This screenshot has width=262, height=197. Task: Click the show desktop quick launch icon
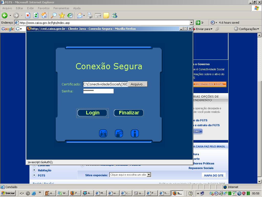[x=22, y=193]
